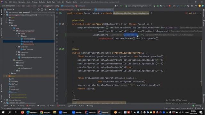Click the Git Commit checkmark icon
Viewport: 205px width, 115px height.
[x=181, y=6]
